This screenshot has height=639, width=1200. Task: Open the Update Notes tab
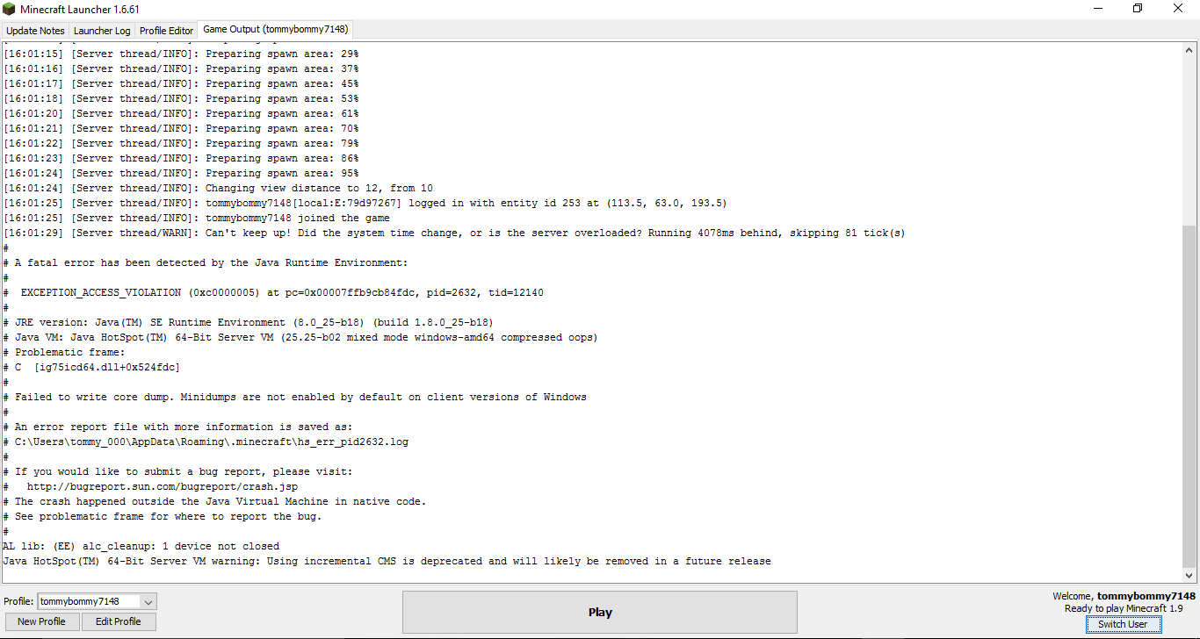(35, 31)
